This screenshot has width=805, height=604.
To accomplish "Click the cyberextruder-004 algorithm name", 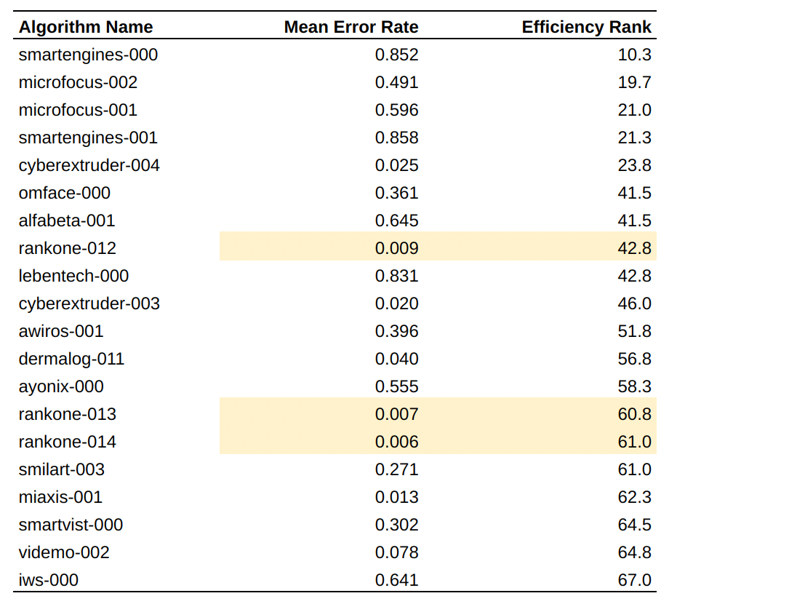I will 89,165.
